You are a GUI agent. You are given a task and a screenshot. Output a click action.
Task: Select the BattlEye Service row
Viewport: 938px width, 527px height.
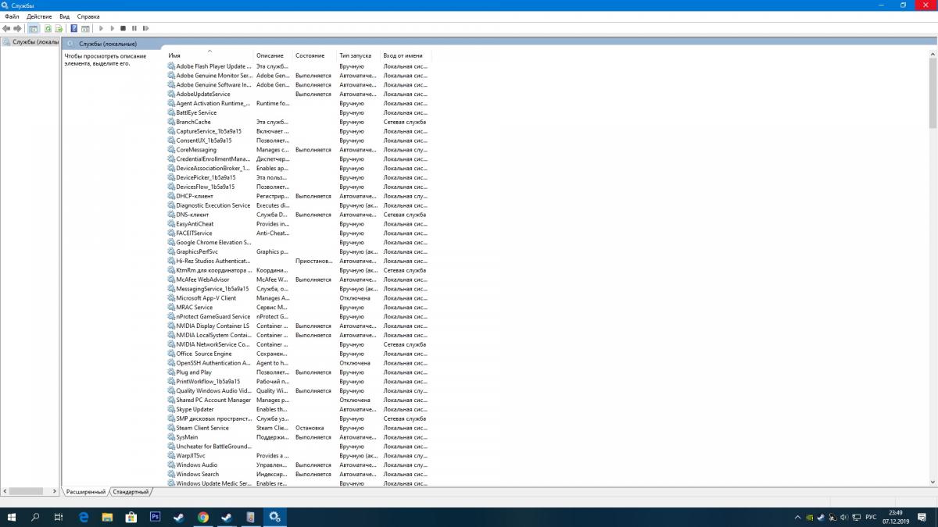click(299, 112)
